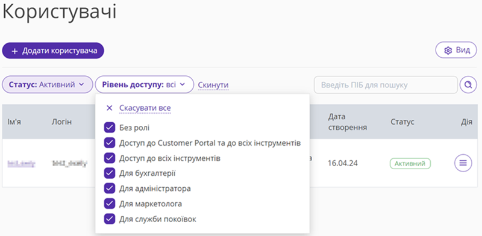Uncheck the Для маркетолога checkbox
Screen dimensions: 482x236
pyautogui.click(x=109, y=203)
